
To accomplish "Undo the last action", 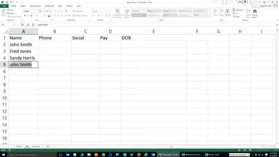I will pyautogui.click(x=11, y=2).
